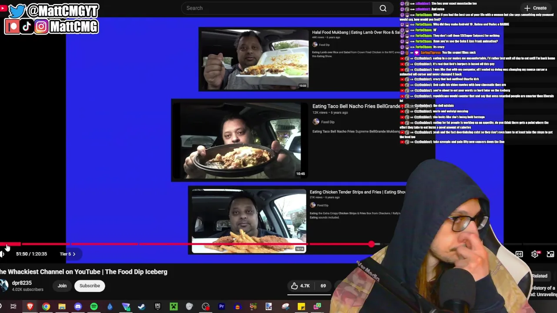Open the blue droplet app in taskbar
The image size is (557, 313).
(110, 307)
